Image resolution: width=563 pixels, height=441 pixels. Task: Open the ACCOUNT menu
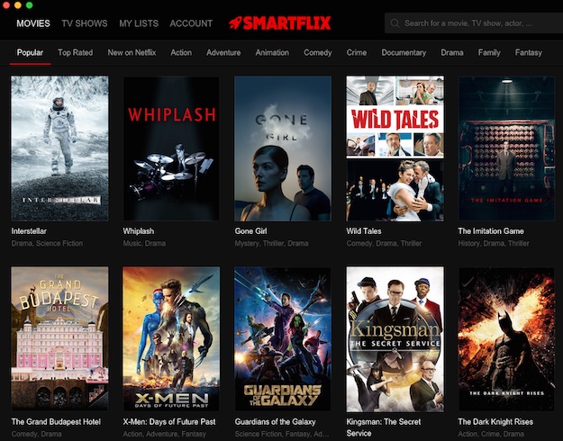(191, 23)
